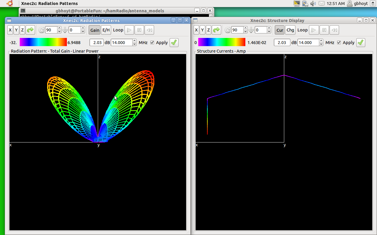The width and height of the screenshot is (377, 235).
Task: Step frequency down in Structure Display
Action: 321,44
